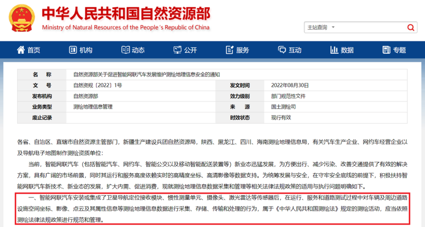Click the 名称 label cell
Image resolution: width=425 pixels, height=227 pixels.
pyautogui.click(x=42, y=75)
